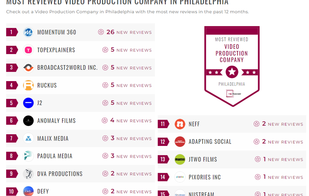Click the Malix Media logo icon
The image size is (309, 196).
pyautogui.click(x=28, y=138)
